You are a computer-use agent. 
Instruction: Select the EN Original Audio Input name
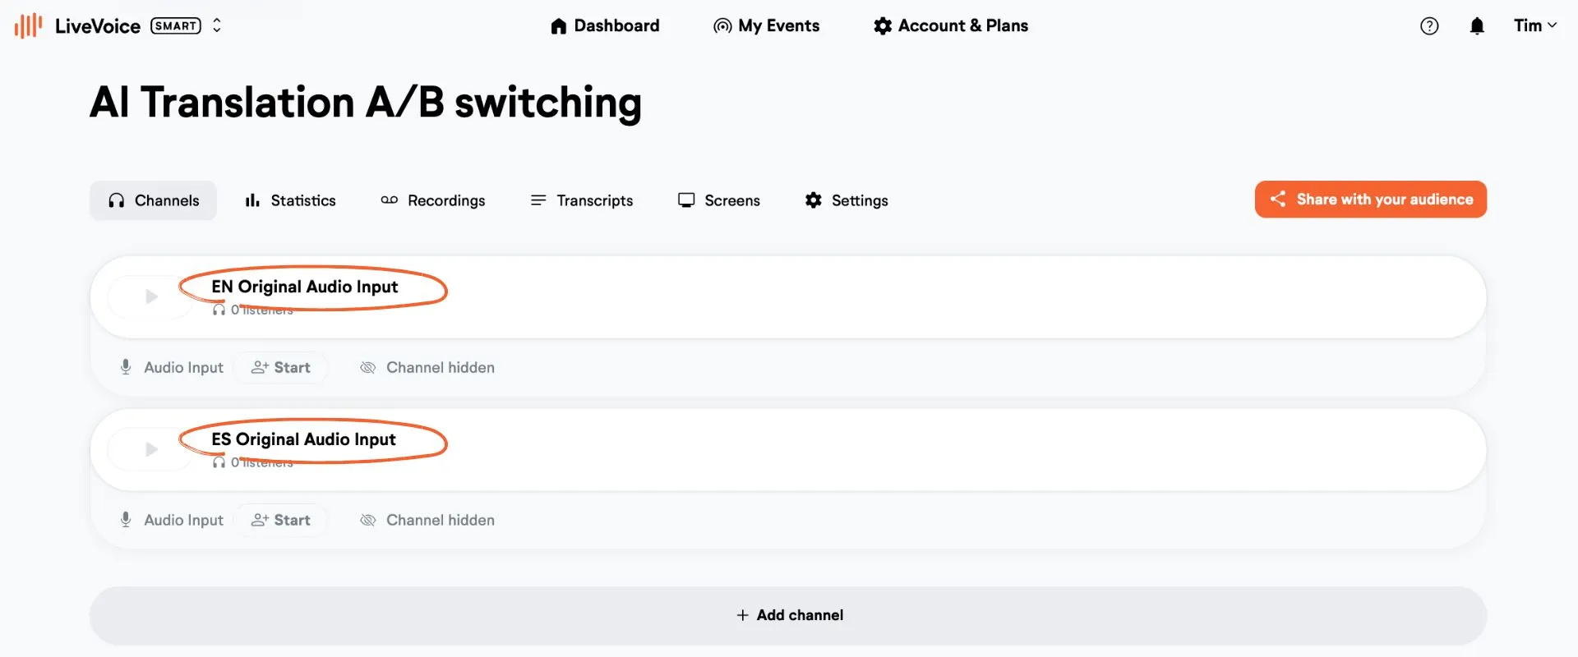pyautogui.click(x=305, y=287)
